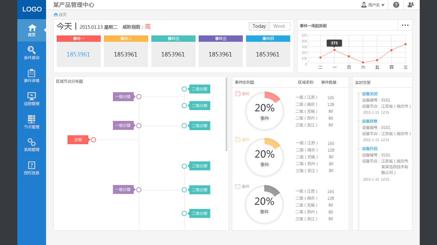437x245 pixels.
Task: Click the gray calendar icon beside 事件
Action: tap(237, 186)
